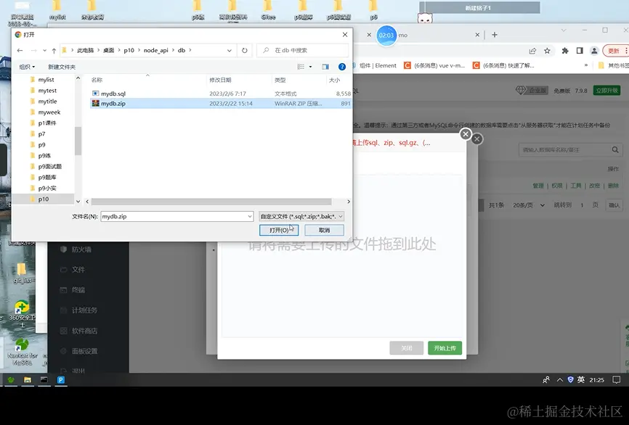
Task: Open recent locations dropdown chevron
Action: pyautogui.click(x=44, y=51)
